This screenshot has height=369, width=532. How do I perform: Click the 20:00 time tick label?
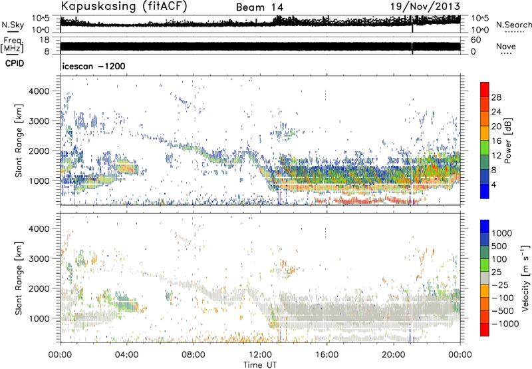click(394, 355)
